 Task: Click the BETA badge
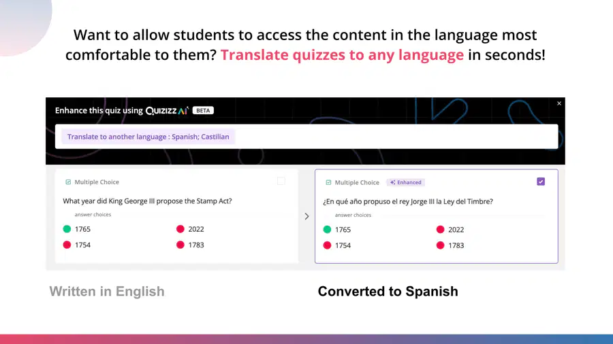[x=203, y=110]
